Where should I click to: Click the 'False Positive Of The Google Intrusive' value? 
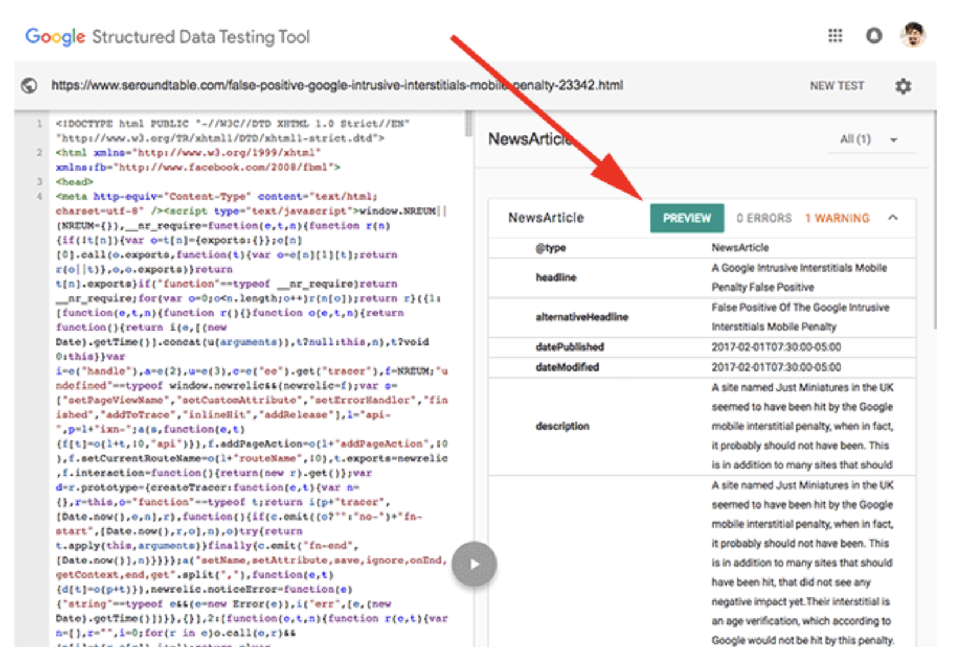click(x=800, y=308)
